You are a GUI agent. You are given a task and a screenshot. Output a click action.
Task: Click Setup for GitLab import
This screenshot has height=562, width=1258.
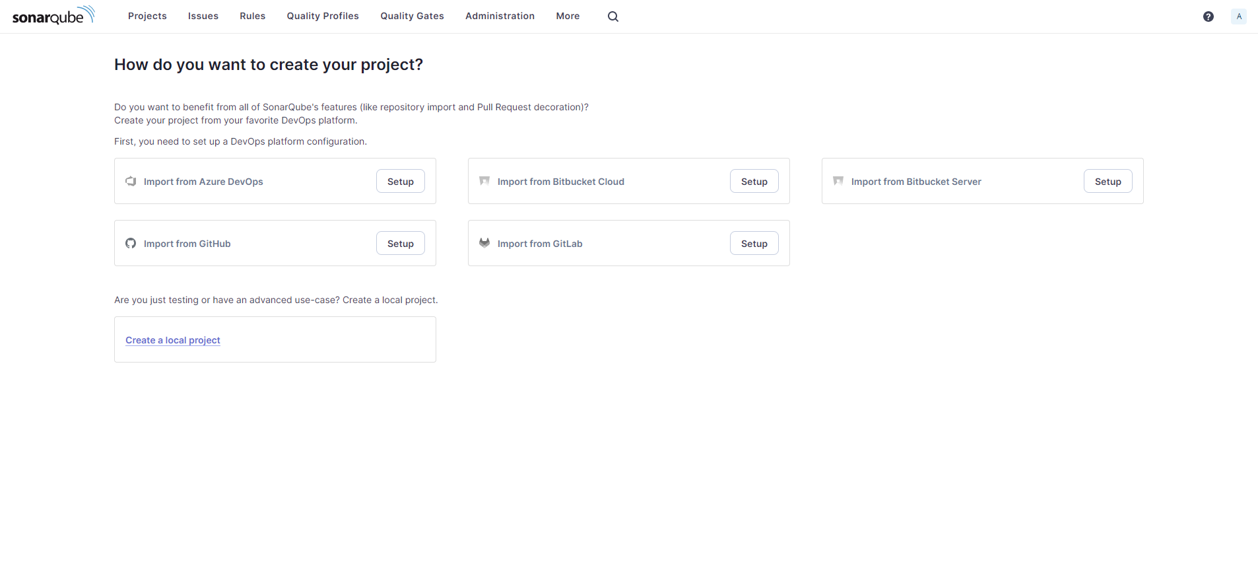point(754,244)
